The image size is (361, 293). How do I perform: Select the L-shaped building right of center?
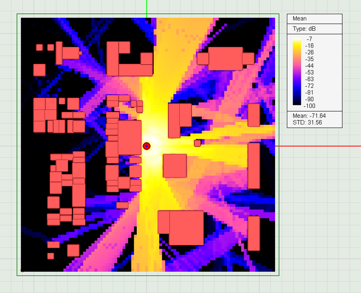pyautogui.click(x=180, y=121)
